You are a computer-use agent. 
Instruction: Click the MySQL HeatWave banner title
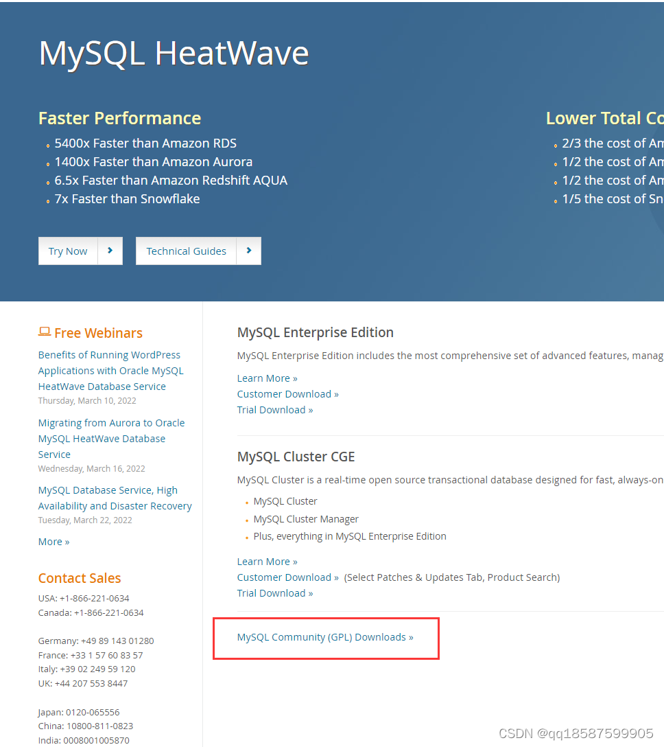pyautogui.click(x=174, y=53)
